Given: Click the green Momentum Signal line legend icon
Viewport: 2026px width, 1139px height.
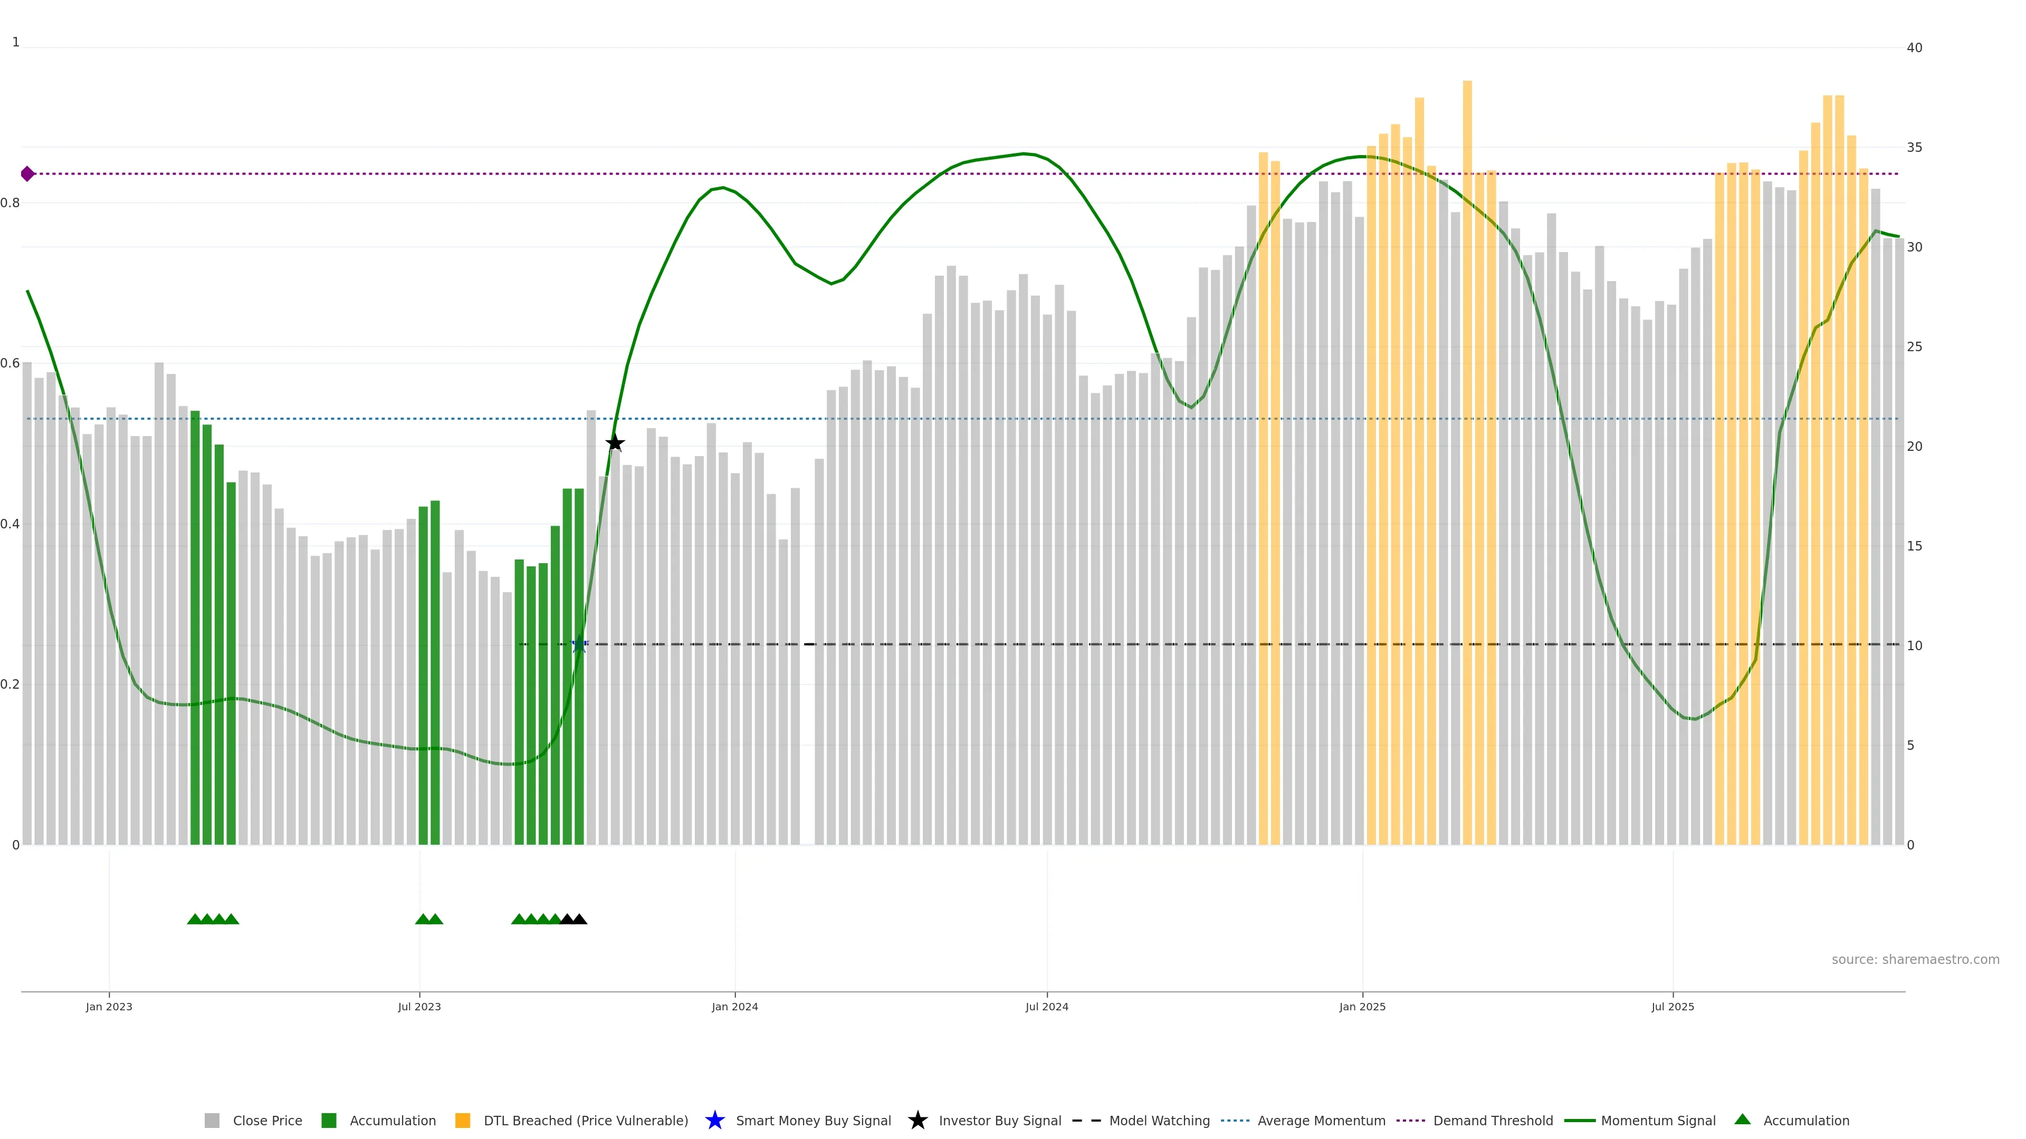Looking at the screenshot, I should 1579,1120.
